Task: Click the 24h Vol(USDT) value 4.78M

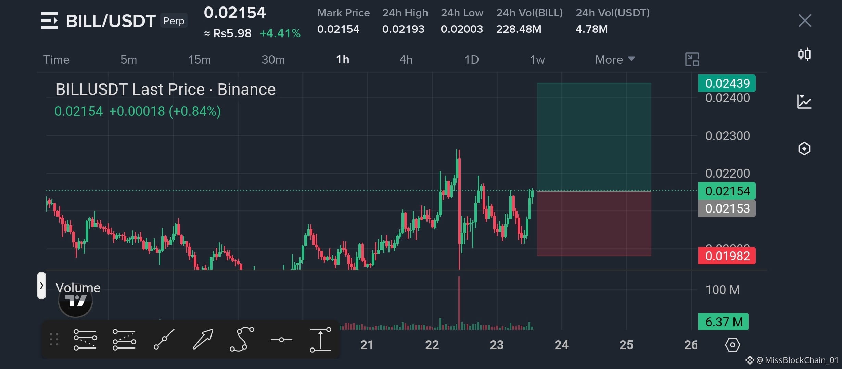Action: pos(591,29)
